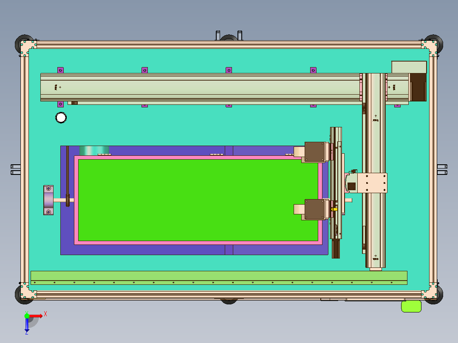Click the lime green button at bottom right
Screen dimensions: 458x343
coord(411,306)
